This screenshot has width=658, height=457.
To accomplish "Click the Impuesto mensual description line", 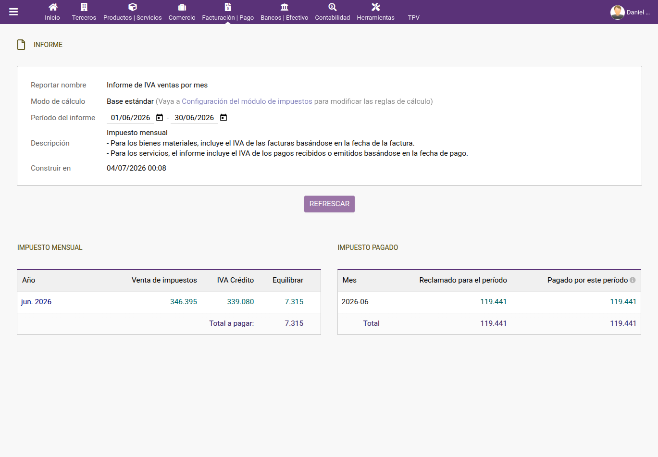I will (137, 133).
